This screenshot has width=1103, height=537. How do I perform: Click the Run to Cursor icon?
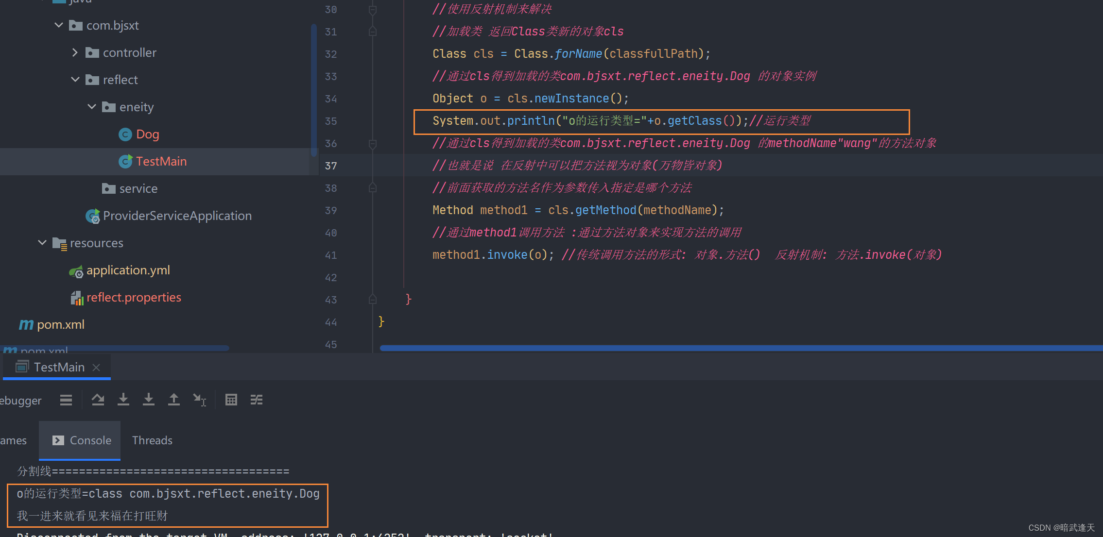[x=199, y=400]
